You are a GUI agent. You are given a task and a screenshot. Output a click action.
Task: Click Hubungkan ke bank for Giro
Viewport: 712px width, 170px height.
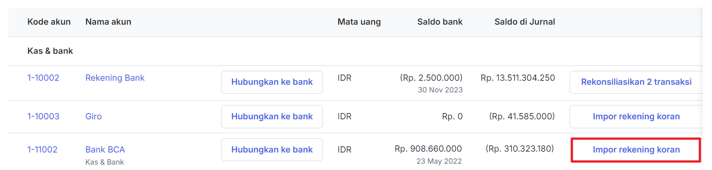pyautogui.click(x=272, y=117)
